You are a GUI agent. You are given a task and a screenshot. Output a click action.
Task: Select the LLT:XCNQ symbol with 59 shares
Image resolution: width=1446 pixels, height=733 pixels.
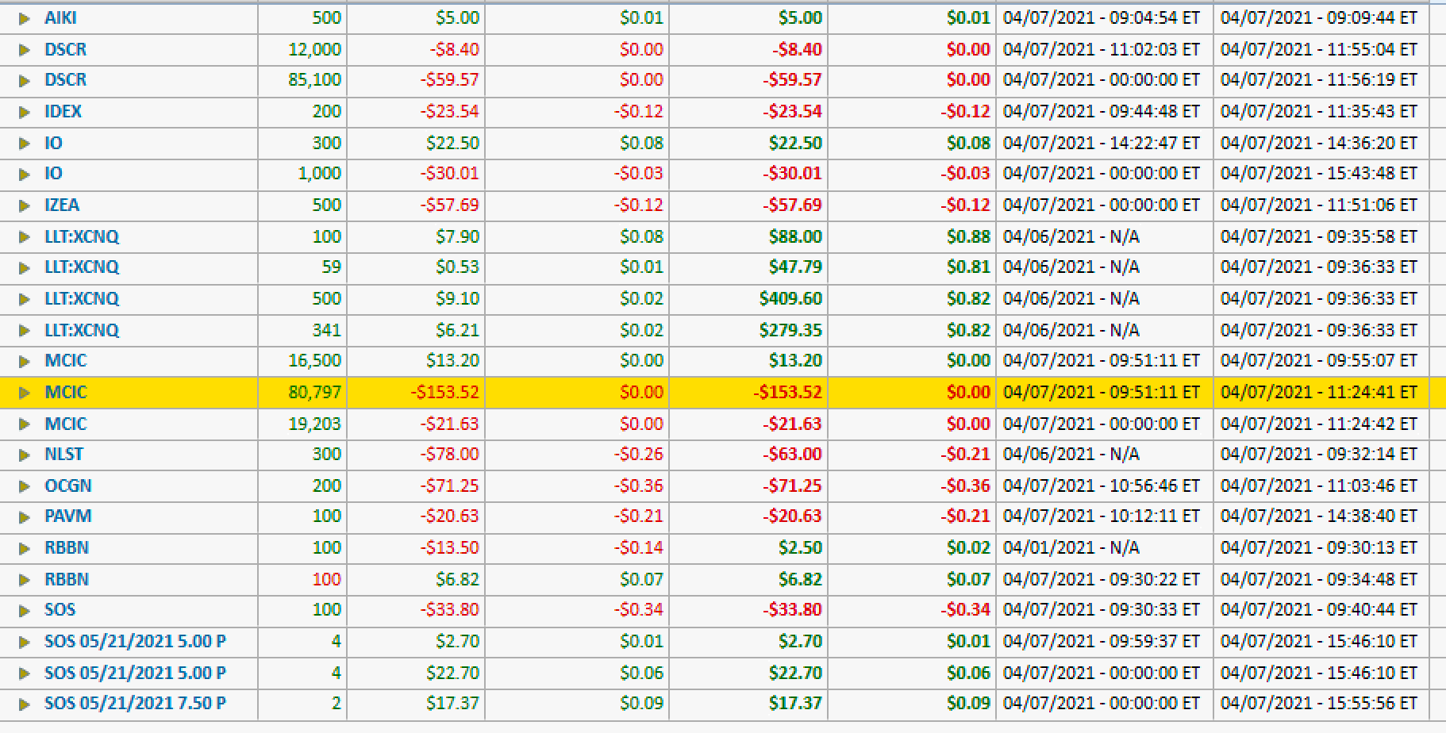click(81, 267)
